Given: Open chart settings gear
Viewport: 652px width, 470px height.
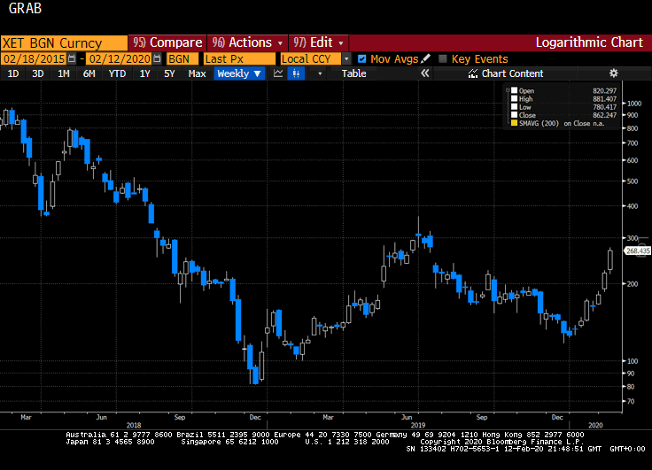Looking at the screenshot, I should click(613, 73).
